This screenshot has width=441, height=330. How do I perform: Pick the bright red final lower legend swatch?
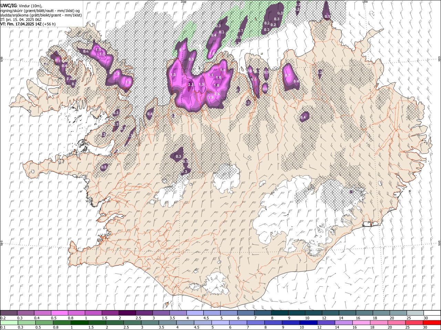(x=431, y=322)
